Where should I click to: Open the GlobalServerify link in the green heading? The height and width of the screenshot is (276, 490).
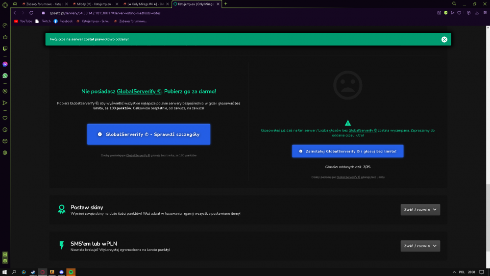click(x=139, y=92)
